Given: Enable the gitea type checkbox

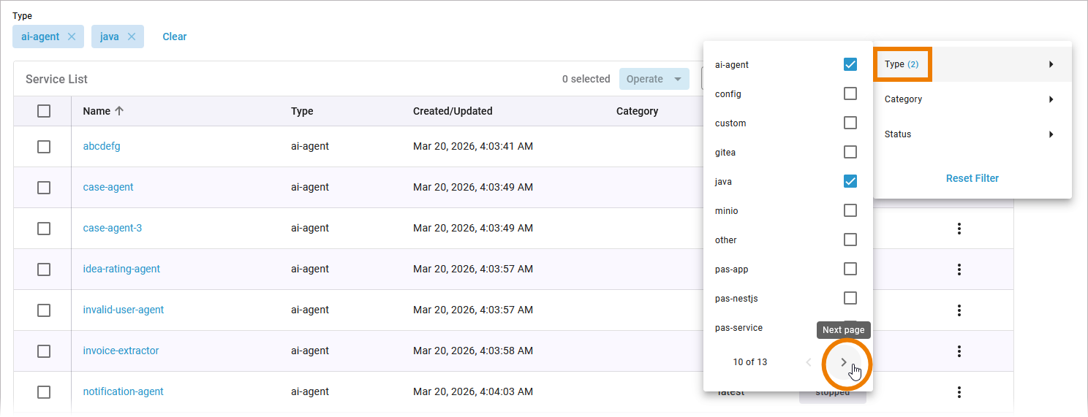Looking at the screenshot, I should [850, 152].
